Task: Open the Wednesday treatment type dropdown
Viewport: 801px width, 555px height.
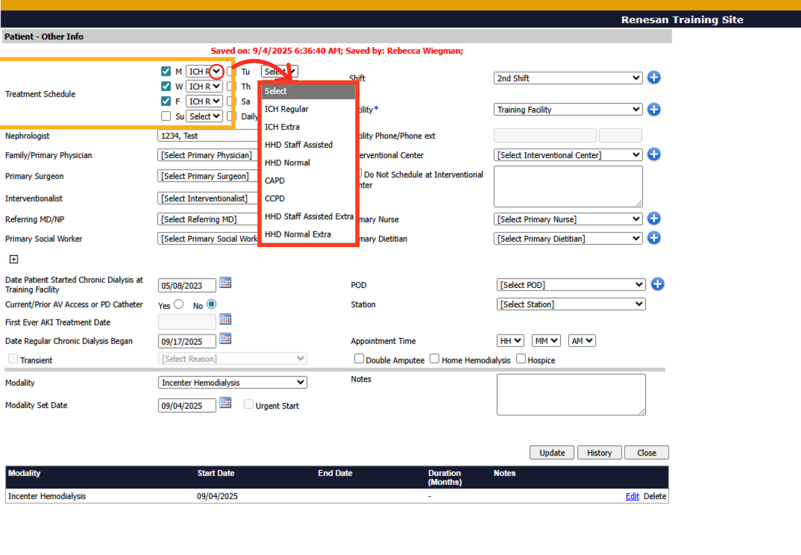Action: (x=205, y=86)
